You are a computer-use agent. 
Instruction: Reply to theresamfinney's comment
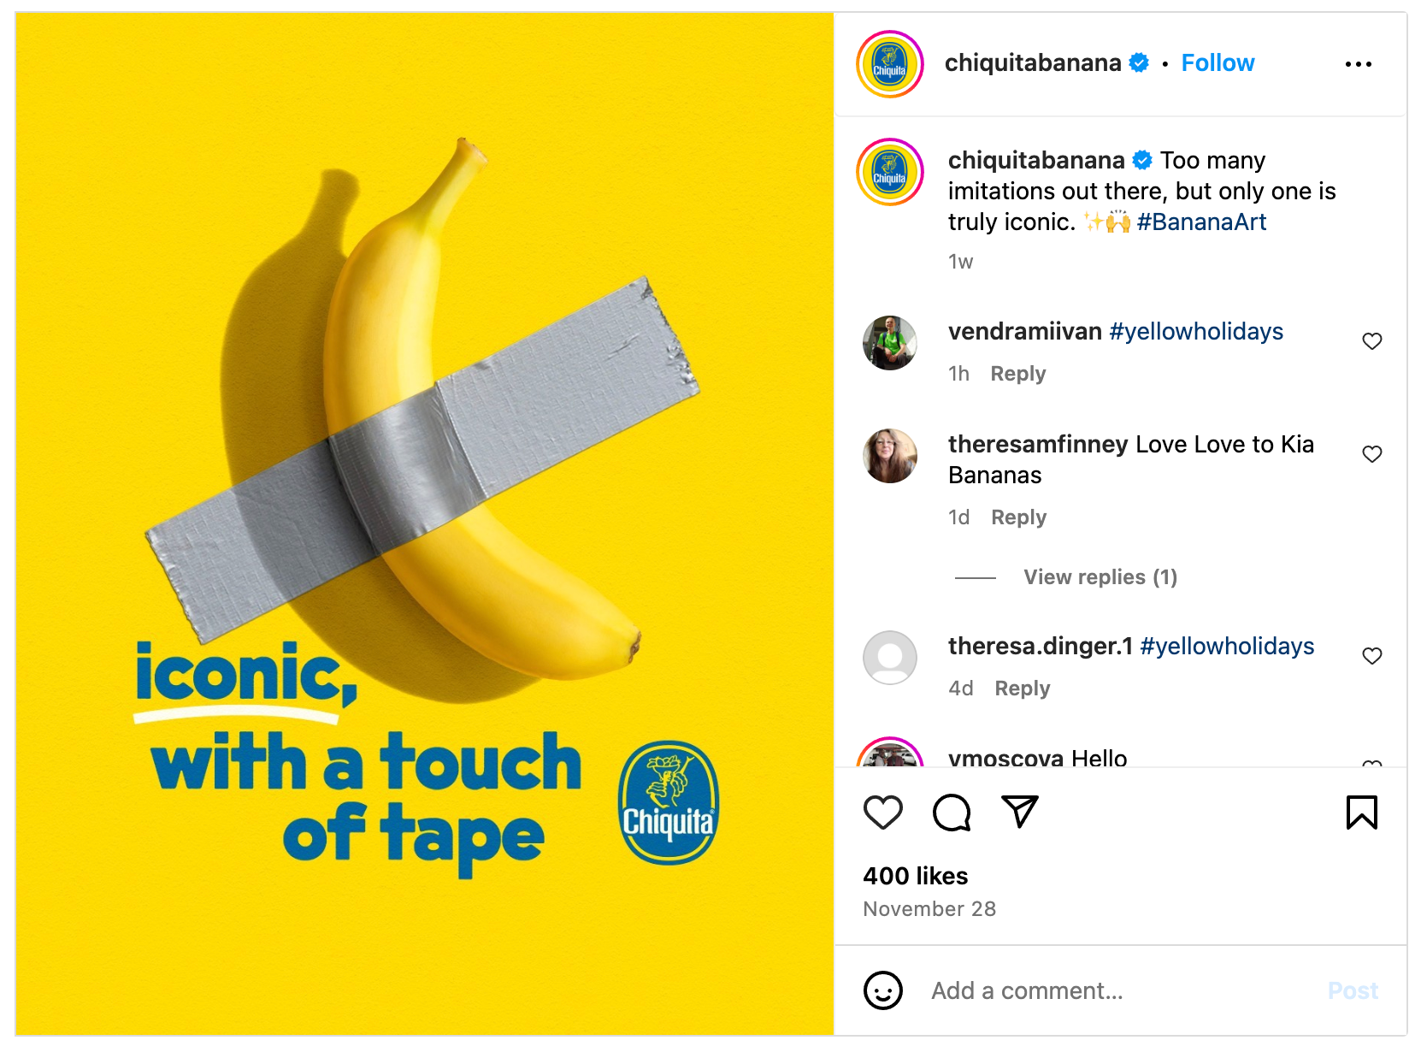pyautogui.click(x=1018, y=517)
